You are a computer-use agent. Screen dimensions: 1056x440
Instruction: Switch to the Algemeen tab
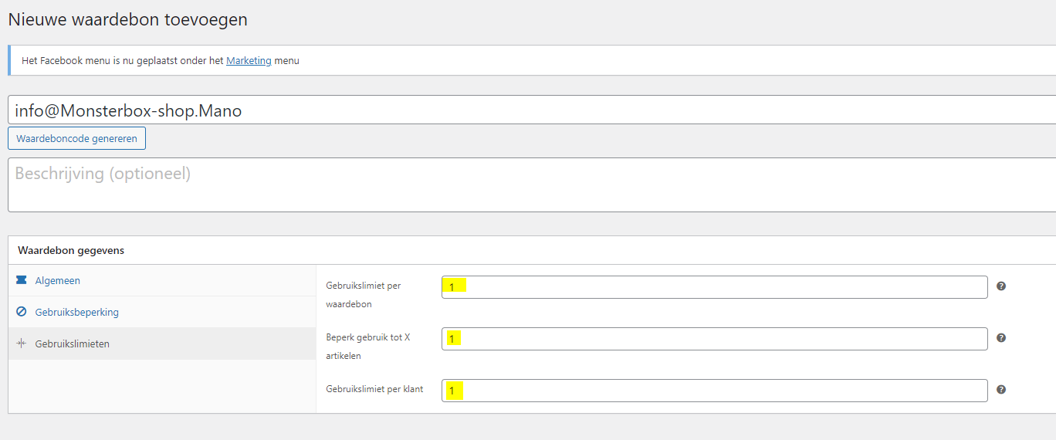58,281
